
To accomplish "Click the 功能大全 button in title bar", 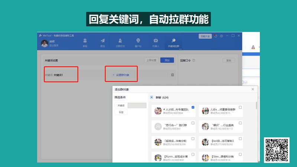I will coord(205,36).
